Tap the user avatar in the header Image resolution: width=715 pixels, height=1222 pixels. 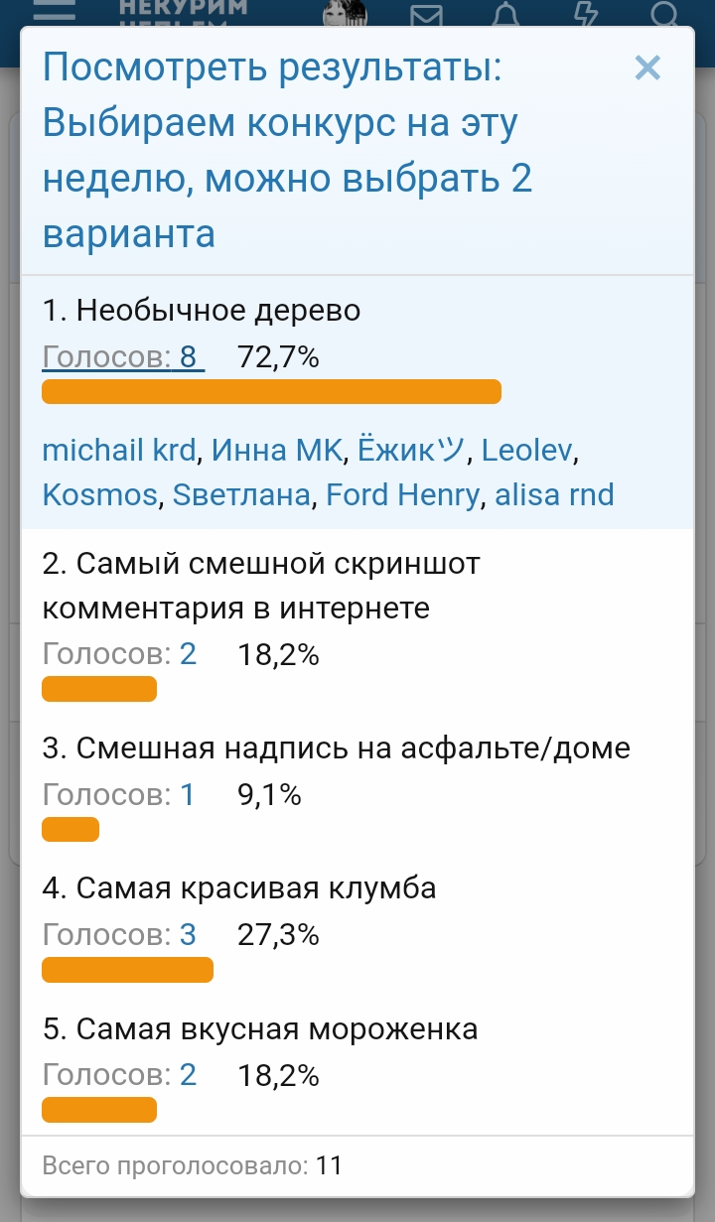tap(346, 13)
